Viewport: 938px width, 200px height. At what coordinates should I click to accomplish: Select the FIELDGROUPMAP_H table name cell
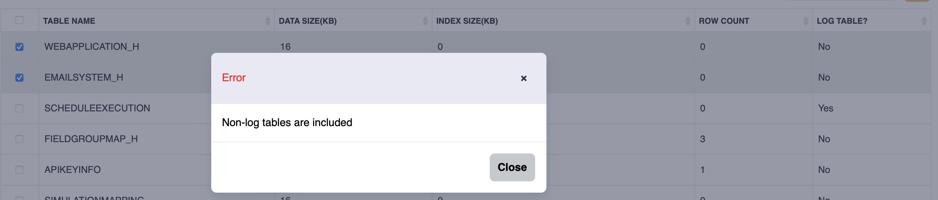(x=91, y=139)
